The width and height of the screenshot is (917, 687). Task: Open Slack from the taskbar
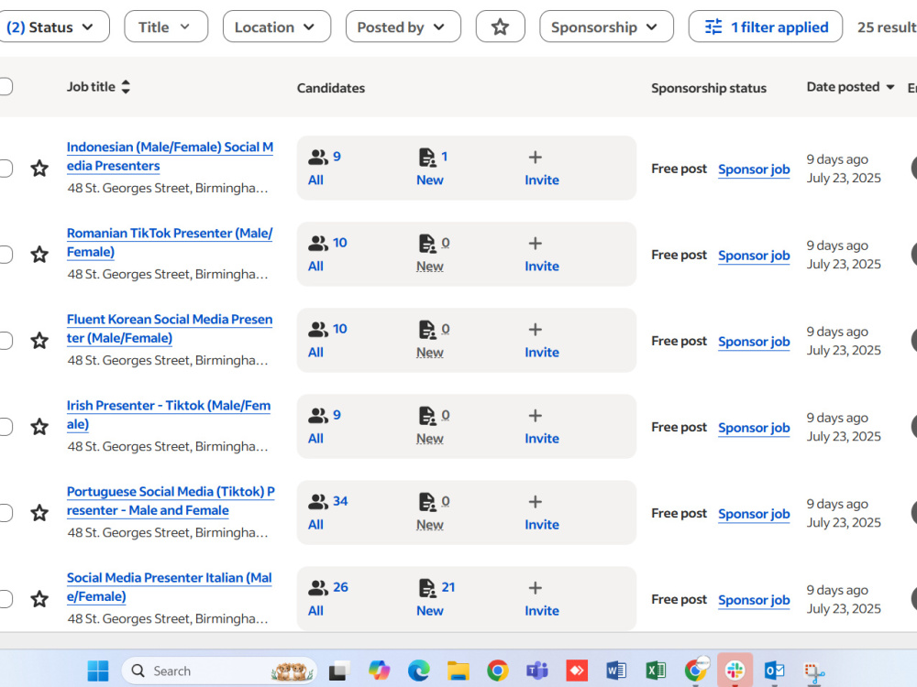(x=735, y=671)
